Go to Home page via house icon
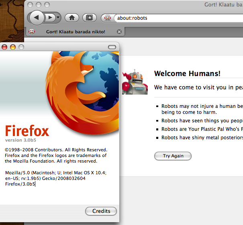 72,18
